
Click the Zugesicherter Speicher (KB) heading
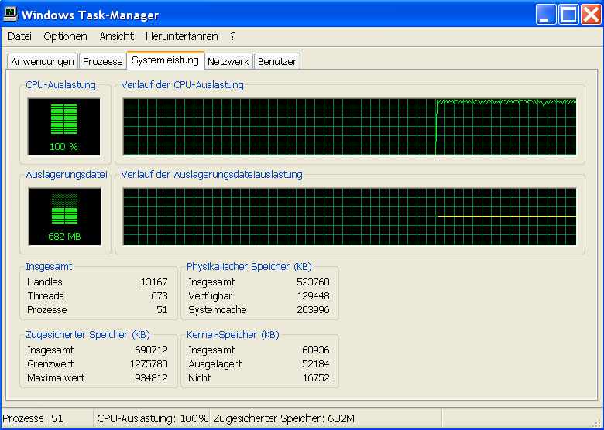(x=88, y=335)
